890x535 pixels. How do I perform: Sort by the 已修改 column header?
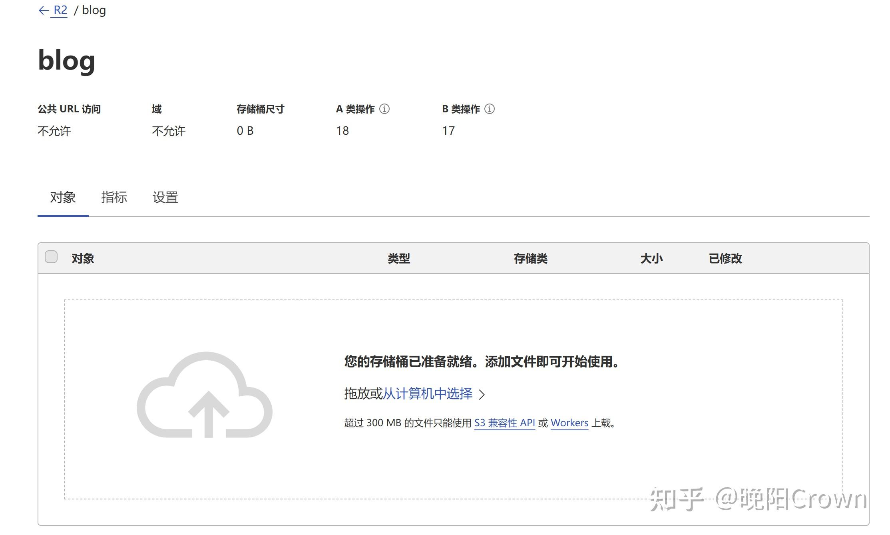pos(725,258)
